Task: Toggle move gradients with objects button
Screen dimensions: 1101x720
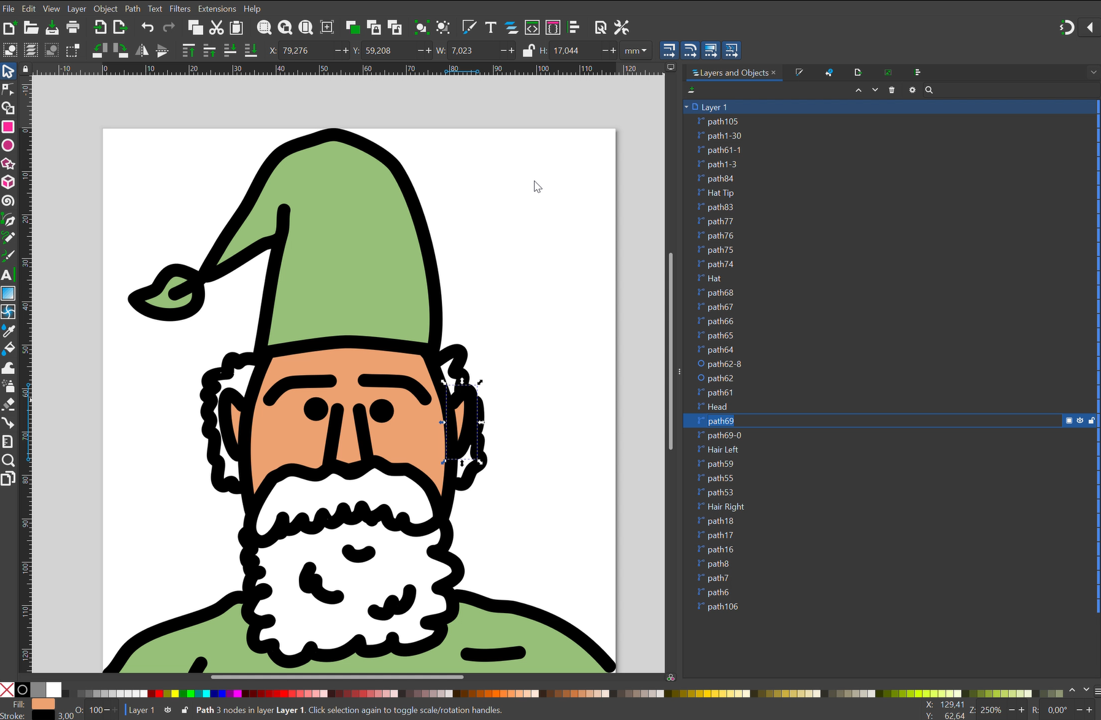Action: (x=711, y=50)
